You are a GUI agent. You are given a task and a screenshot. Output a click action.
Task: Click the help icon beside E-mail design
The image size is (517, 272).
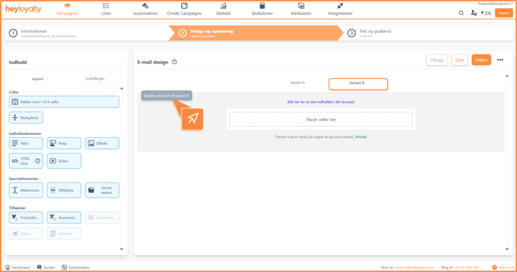[174, 62]
